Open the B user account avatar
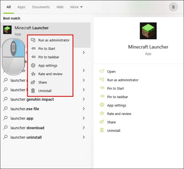This screenshot has height=169, width=184. coord(173,7)
